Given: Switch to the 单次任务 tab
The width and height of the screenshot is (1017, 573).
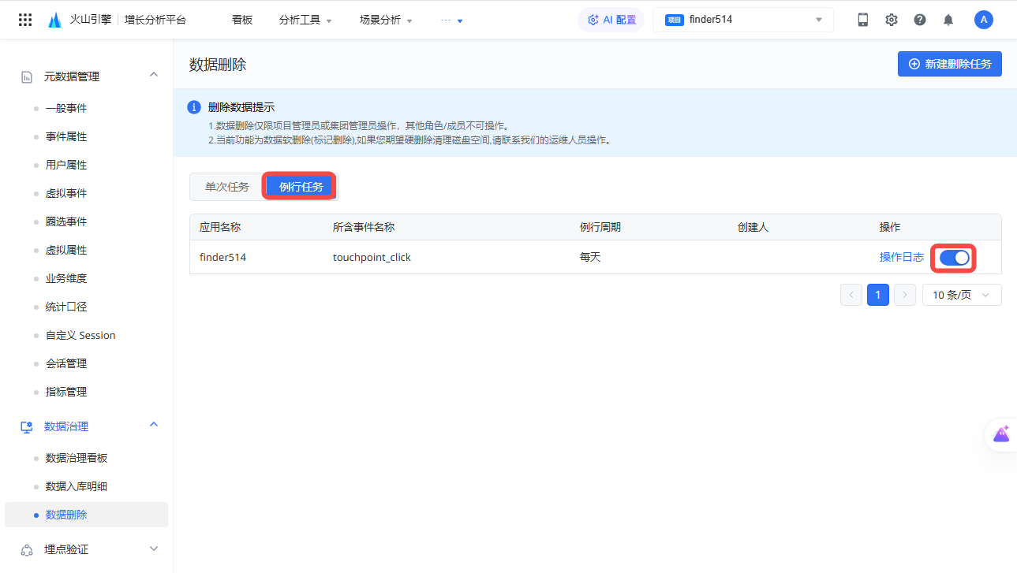Looking at the screenshot, I should point(226,187).
